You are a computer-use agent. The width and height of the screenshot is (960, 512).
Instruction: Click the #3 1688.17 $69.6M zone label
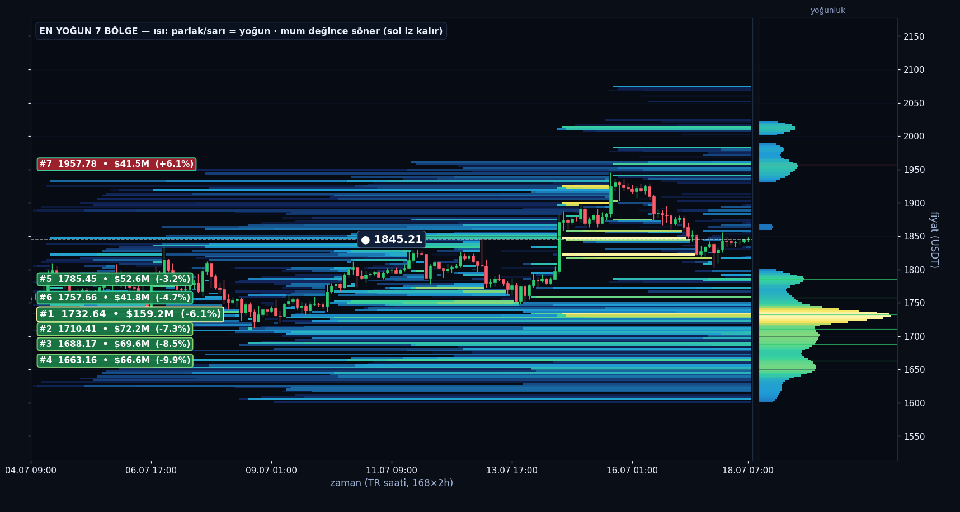115,344
